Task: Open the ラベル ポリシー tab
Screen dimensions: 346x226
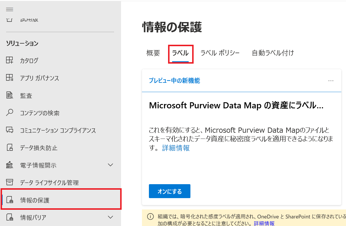Action: pos(220,53)
